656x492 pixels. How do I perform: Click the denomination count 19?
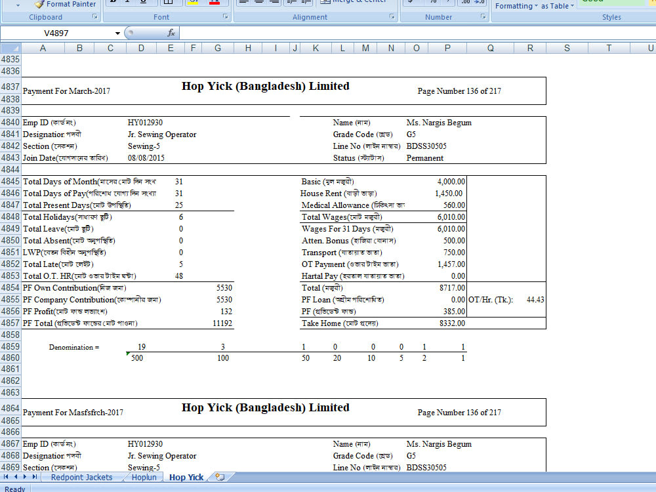coord(142,347)
